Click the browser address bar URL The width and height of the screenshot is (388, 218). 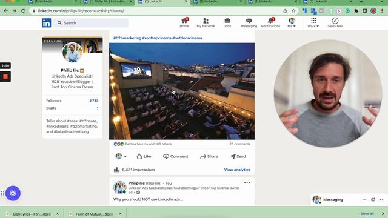(x=81, y=11)
